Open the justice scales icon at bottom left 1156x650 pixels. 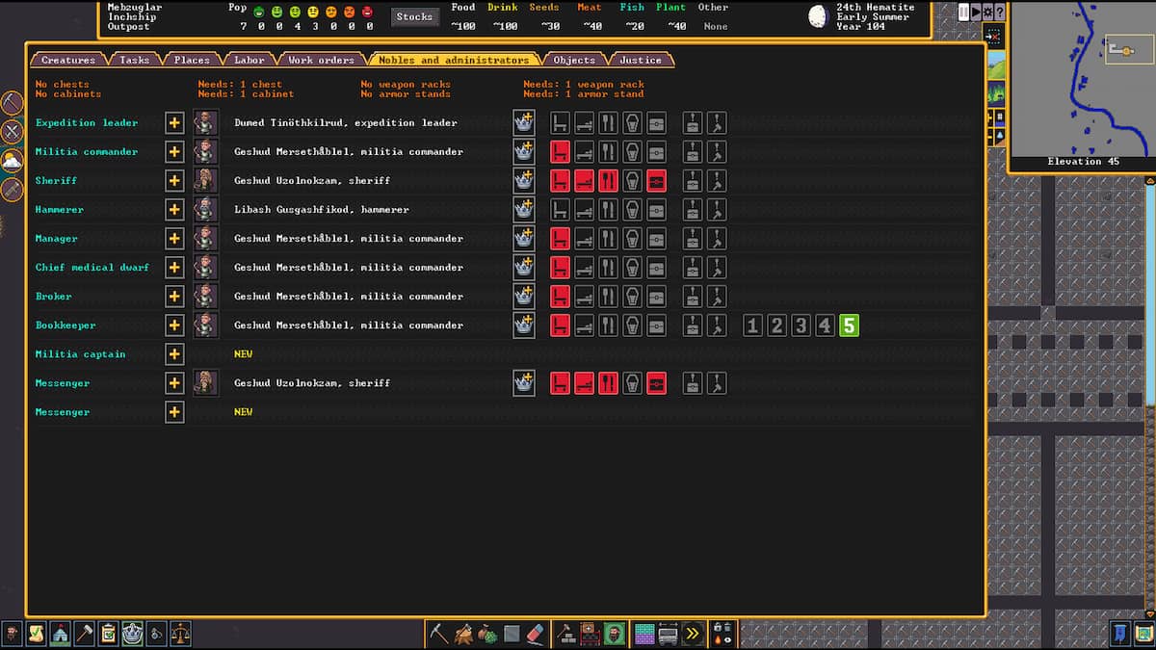[180, 634]
